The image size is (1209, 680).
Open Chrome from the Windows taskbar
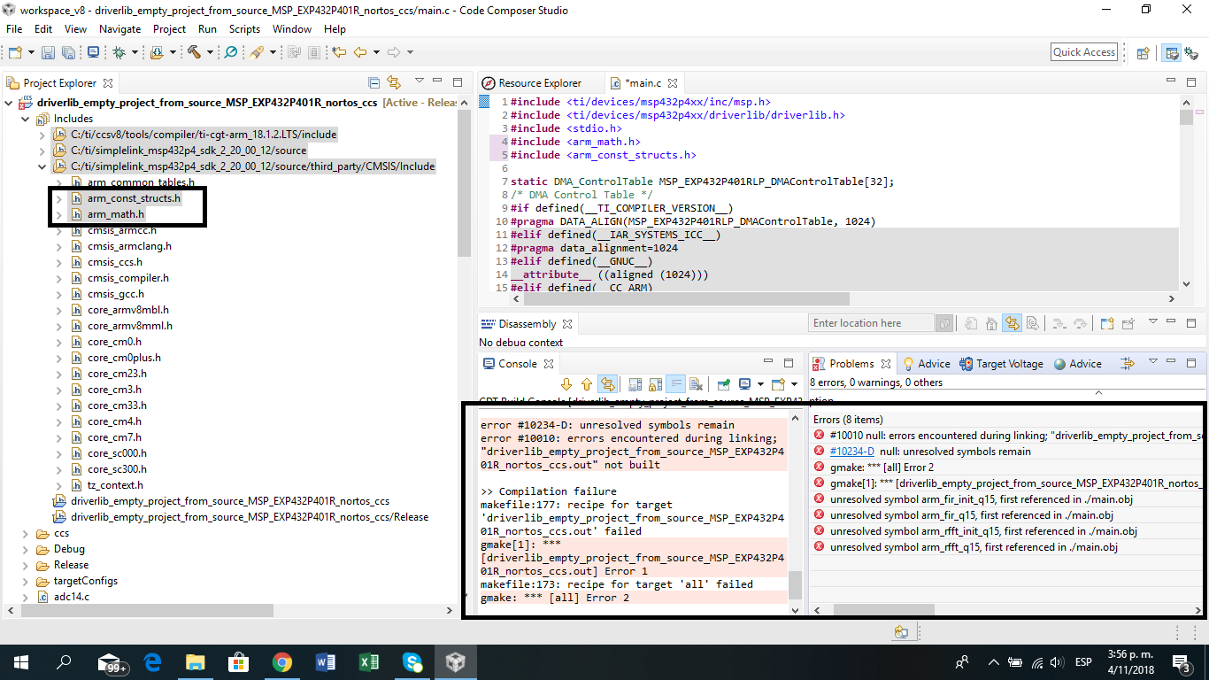coord(281,662)
